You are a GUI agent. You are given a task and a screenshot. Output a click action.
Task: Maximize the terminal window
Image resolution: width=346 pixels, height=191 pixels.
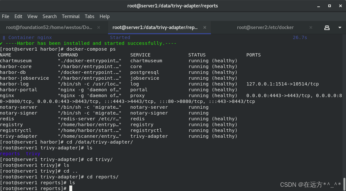tap(330, 6)
